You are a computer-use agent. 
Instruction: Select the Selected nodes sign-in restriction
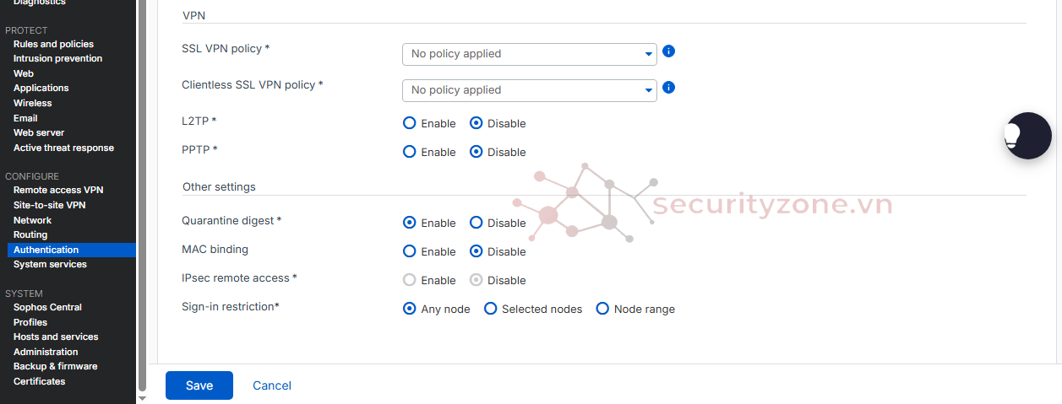(x=490, y=309)
